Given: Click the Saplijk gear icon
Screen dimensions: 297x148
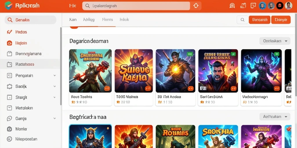Looking at the screenshot, I should 9,86.
